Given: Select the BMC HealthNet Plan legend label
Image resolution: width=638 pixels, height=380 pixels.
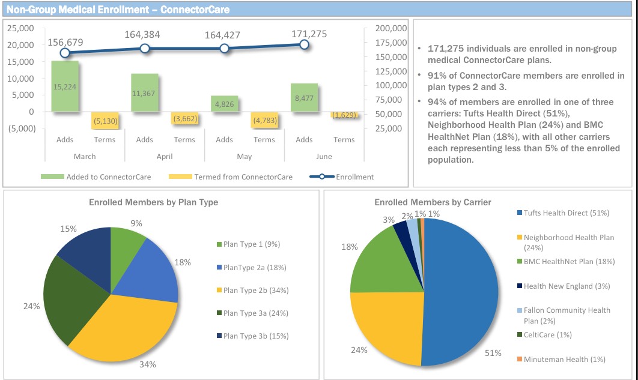Looking at the screenshot, I should (569, 262).
